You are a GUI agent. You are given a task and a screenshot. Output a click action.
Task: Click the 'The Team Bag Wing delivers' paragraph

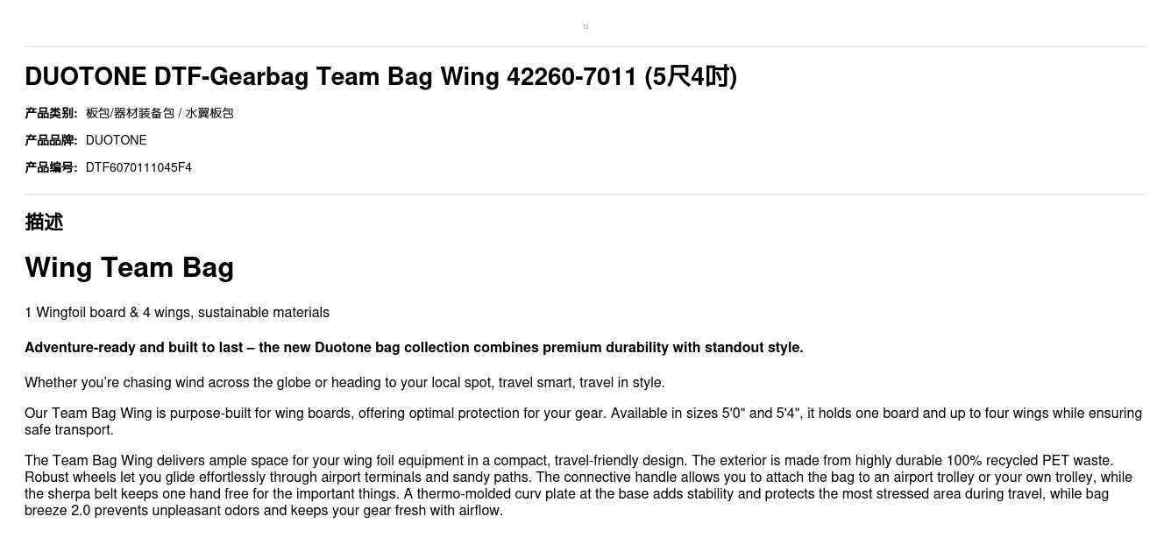pos(569,461)
